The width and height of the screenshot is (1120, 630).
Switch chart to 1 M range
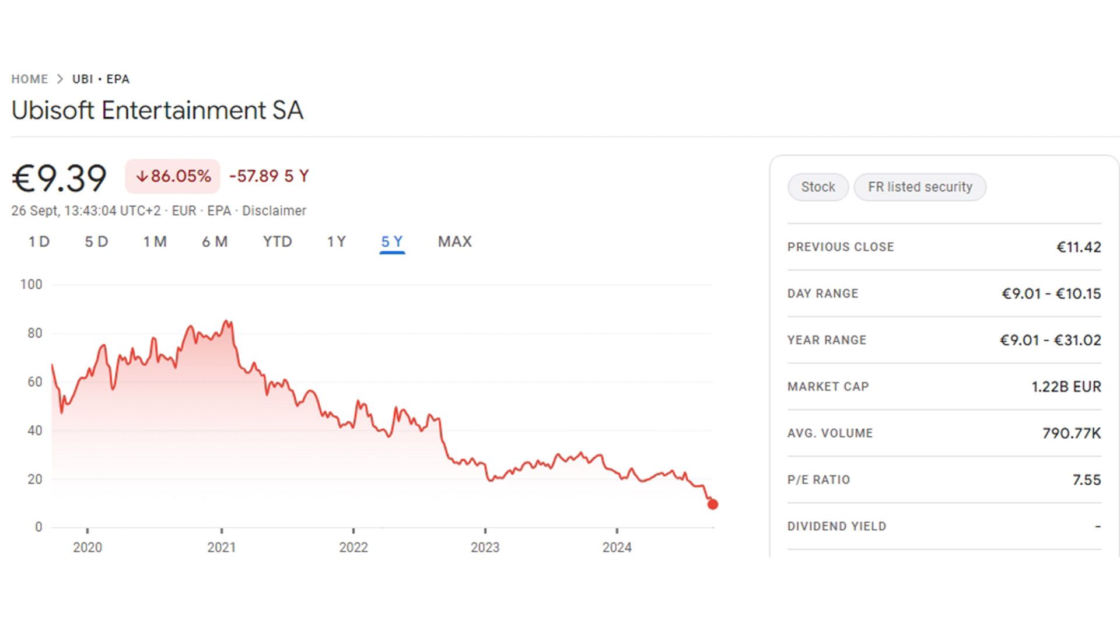[155, 242]
